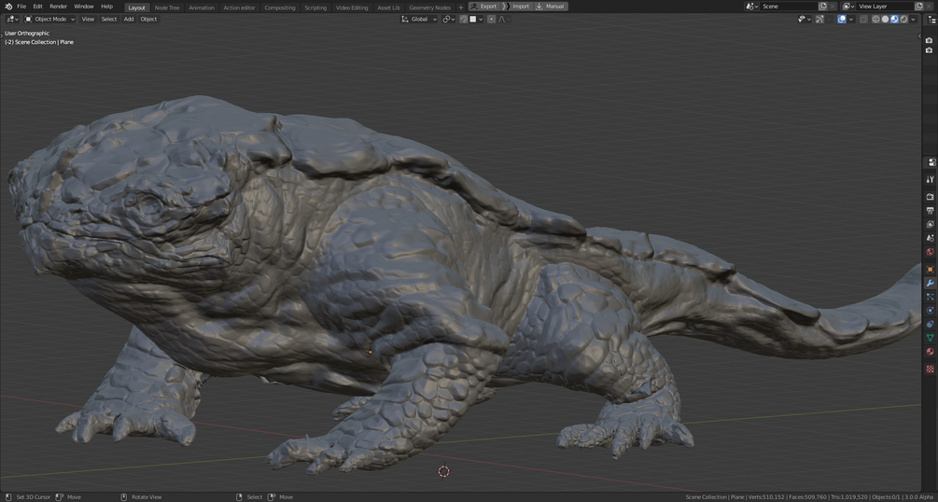
Task: Switch to the Scripting workspace tab
Action: (315, 7)
